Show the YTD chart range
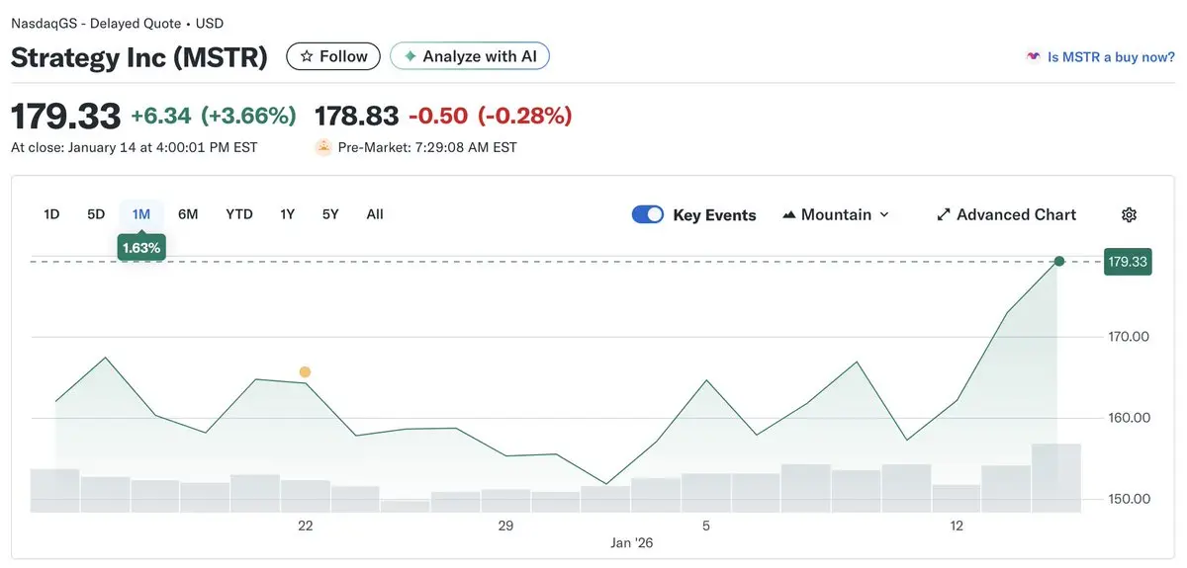This screenshot has width=1187, height=568. (x=239, y=214)
